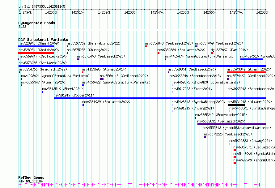Click the blue marker under nsv6361929
275x188 pixels.
pos(83,105)
